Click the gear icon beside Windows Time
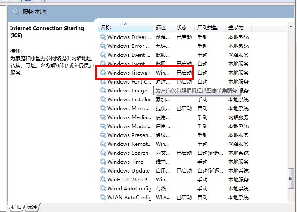Viewport: 297px width, 212px height. click(103, 162)
